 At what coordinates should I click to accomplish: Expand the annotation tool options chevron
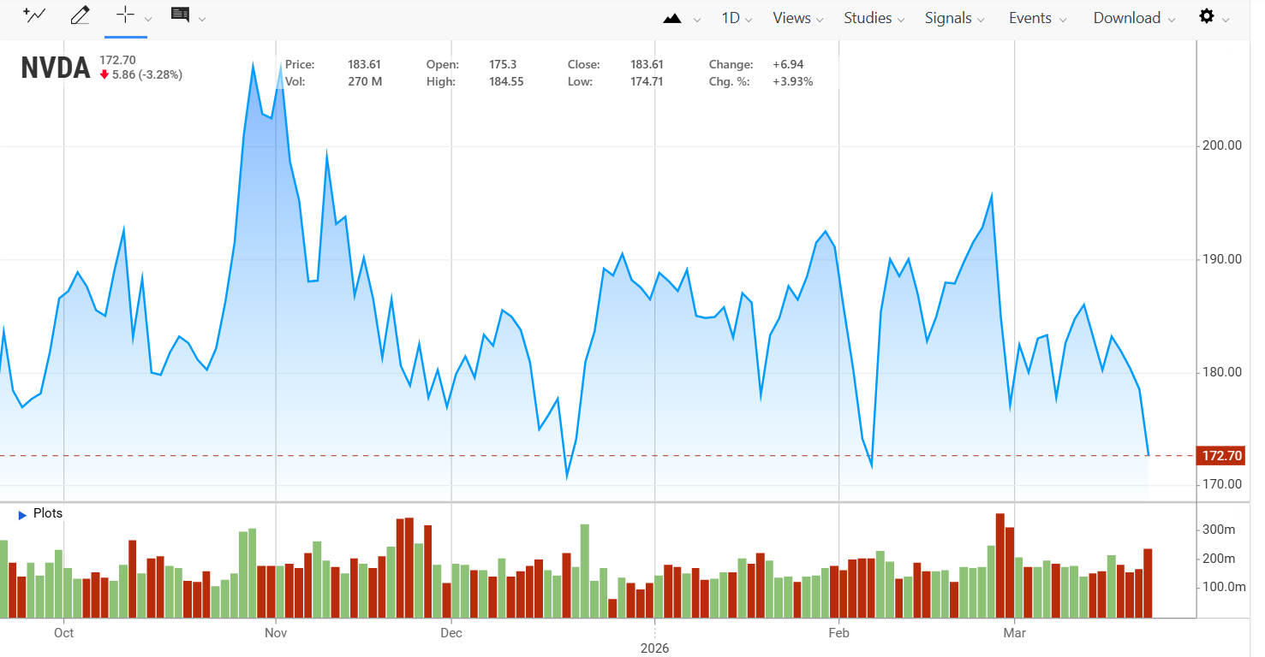pyautogui.click(x=202, y=19)
